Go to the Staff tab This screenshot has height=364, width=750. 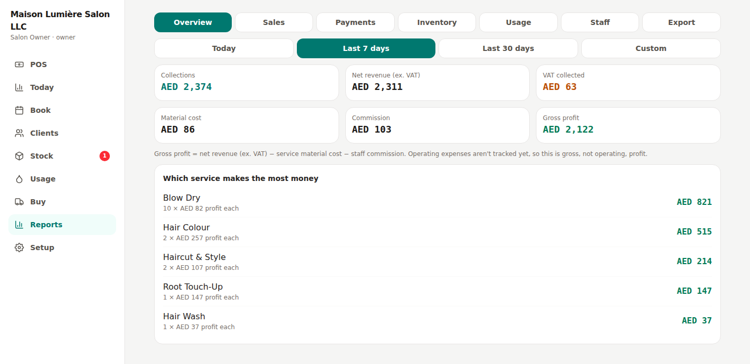click(600, 22)
